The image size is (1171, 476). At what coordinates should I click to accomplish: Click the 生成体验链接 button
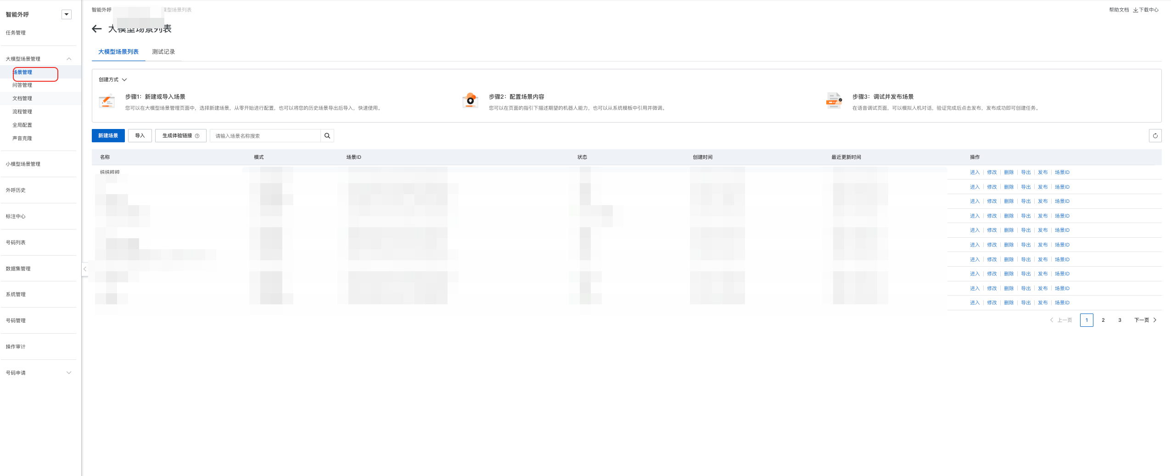[181, 136]
